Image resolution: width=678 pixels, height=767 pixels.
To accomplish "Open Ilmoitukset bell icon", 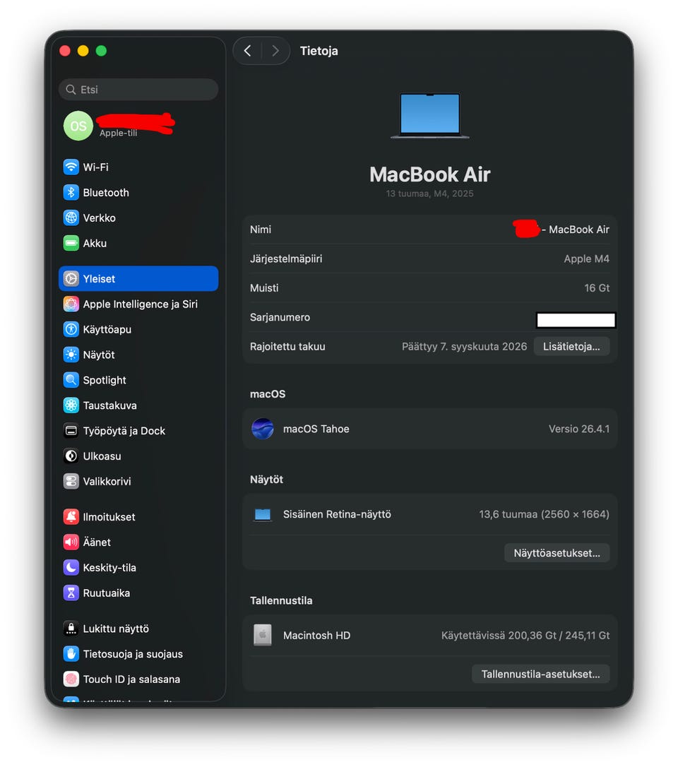I will point(71,517).
